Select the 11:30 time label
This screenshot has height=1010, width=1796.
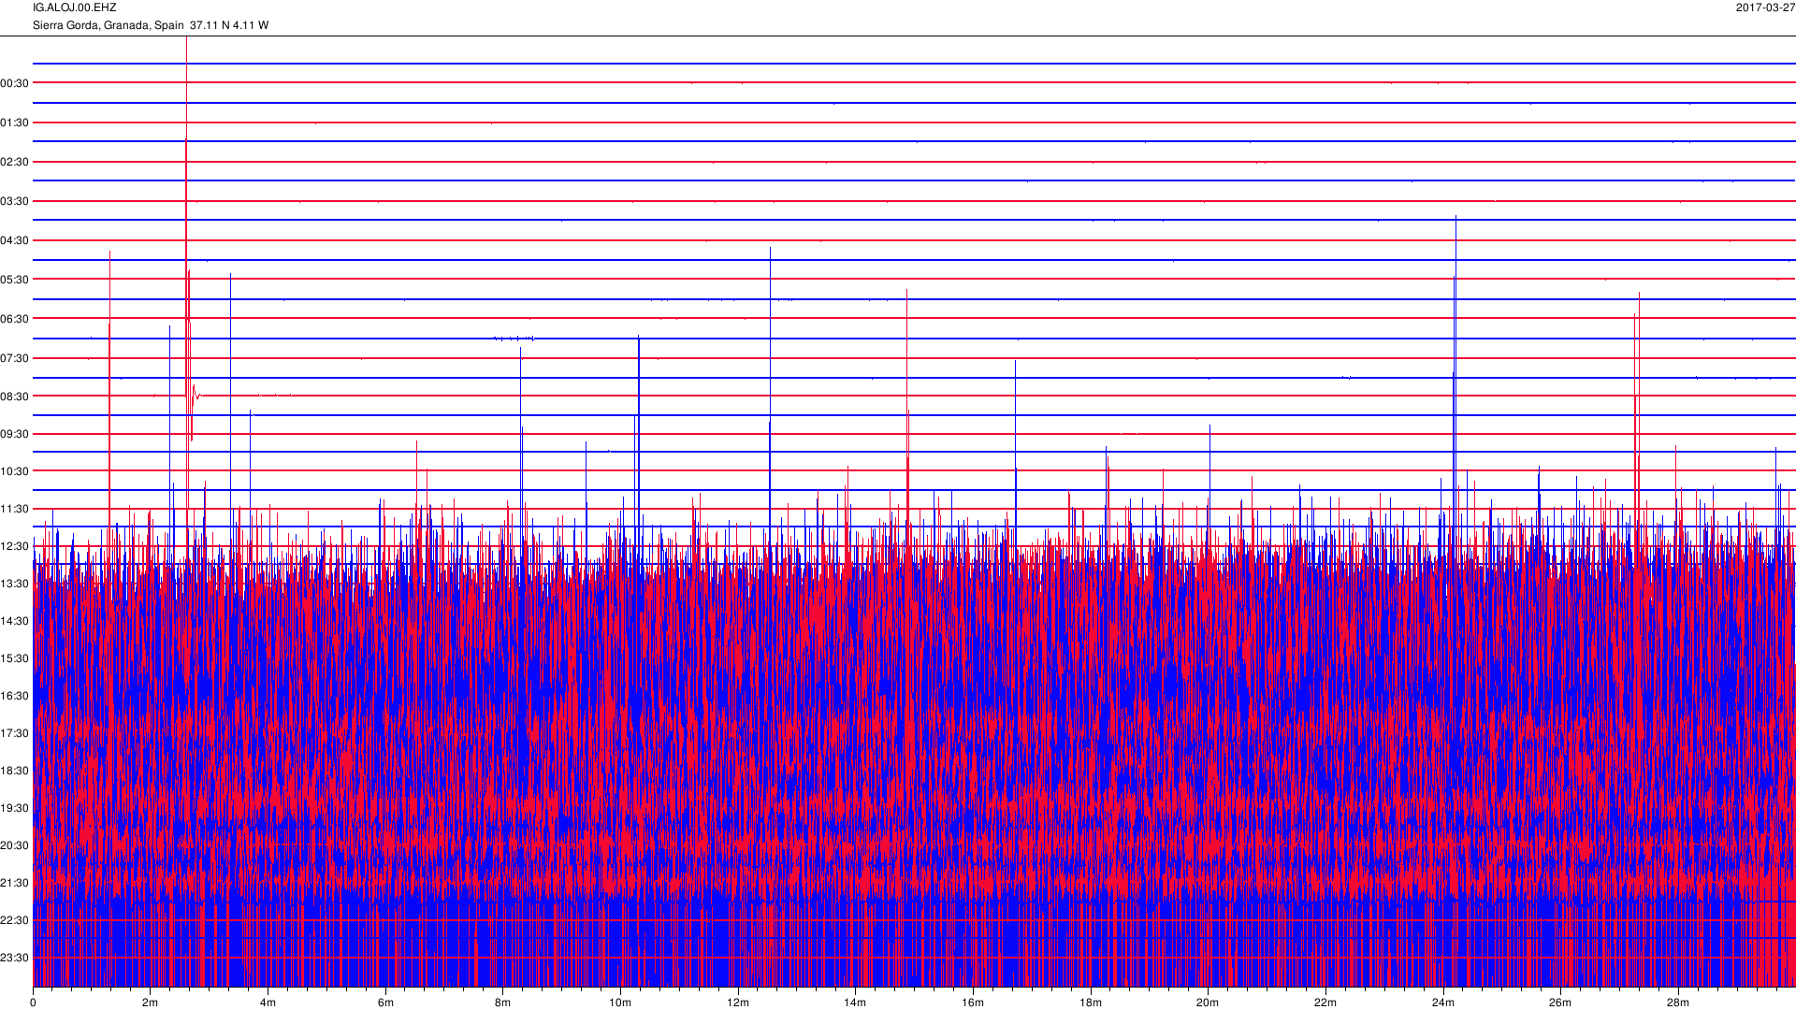pyautogui.click(x=15, y=509)
